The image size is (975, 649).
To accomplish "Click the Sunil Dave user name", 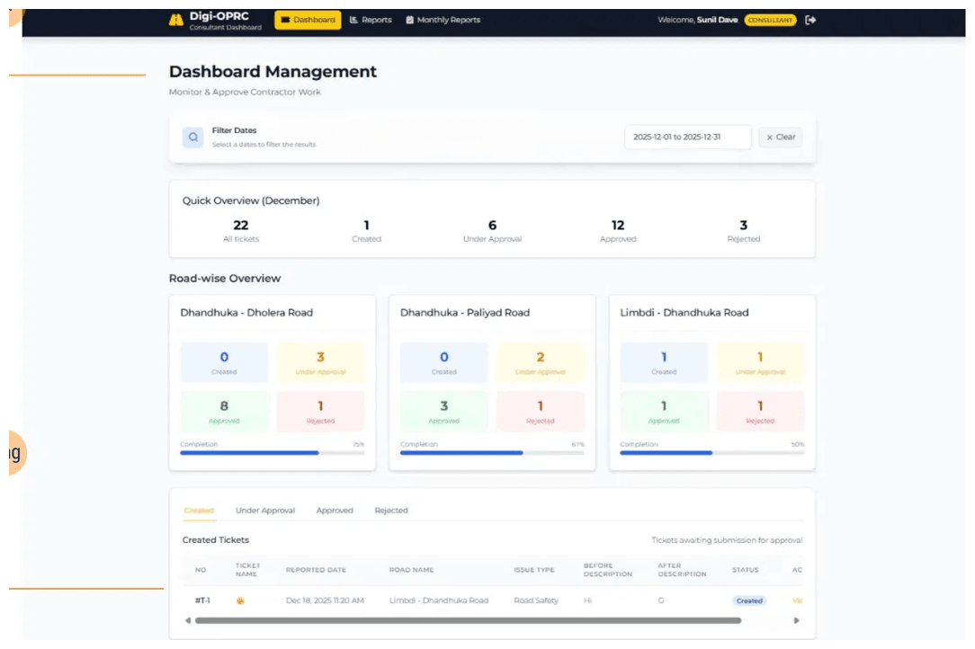I will point(717,20).
